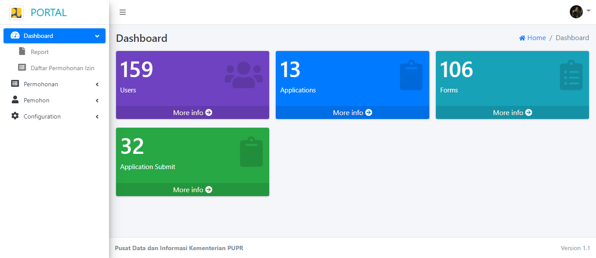Expand the Pemohon menu arrow
This screenshot has height=258, width=596.
pos(97,101)
